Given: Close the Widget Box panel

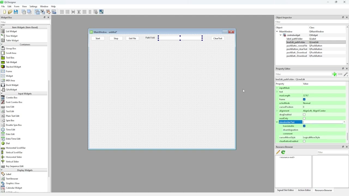Looking at the screenshot, I should [x=48, y=17].
